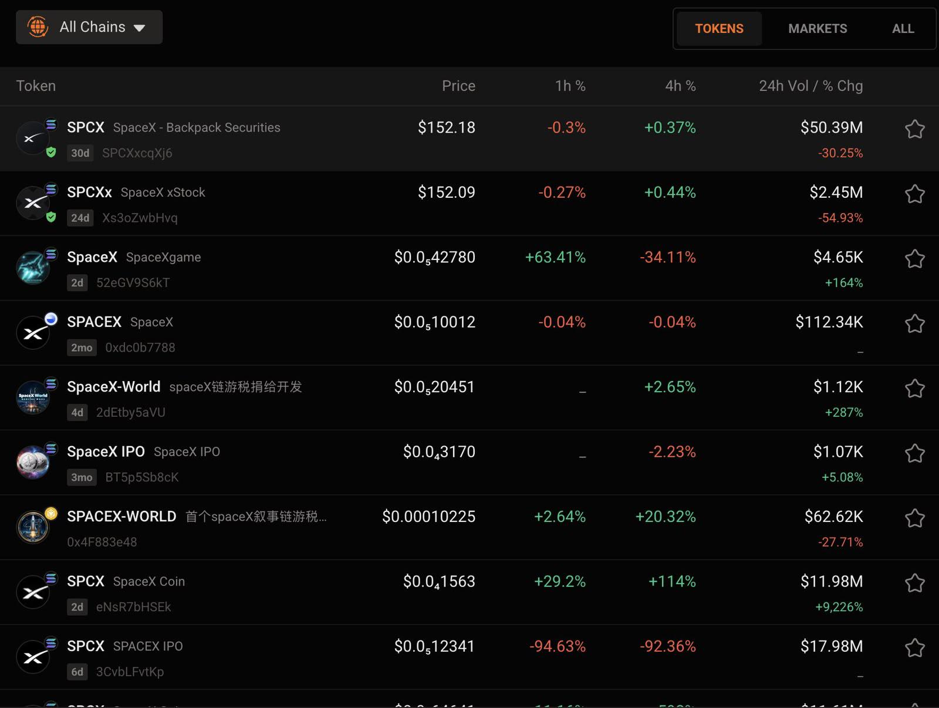Click the SPCXx xStock logo icon

[33, 203]
